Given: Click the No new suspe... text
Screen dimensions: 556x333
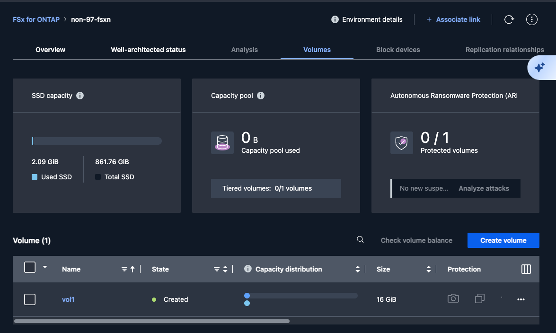Looking at the screenshot, I should click(424, 188).
